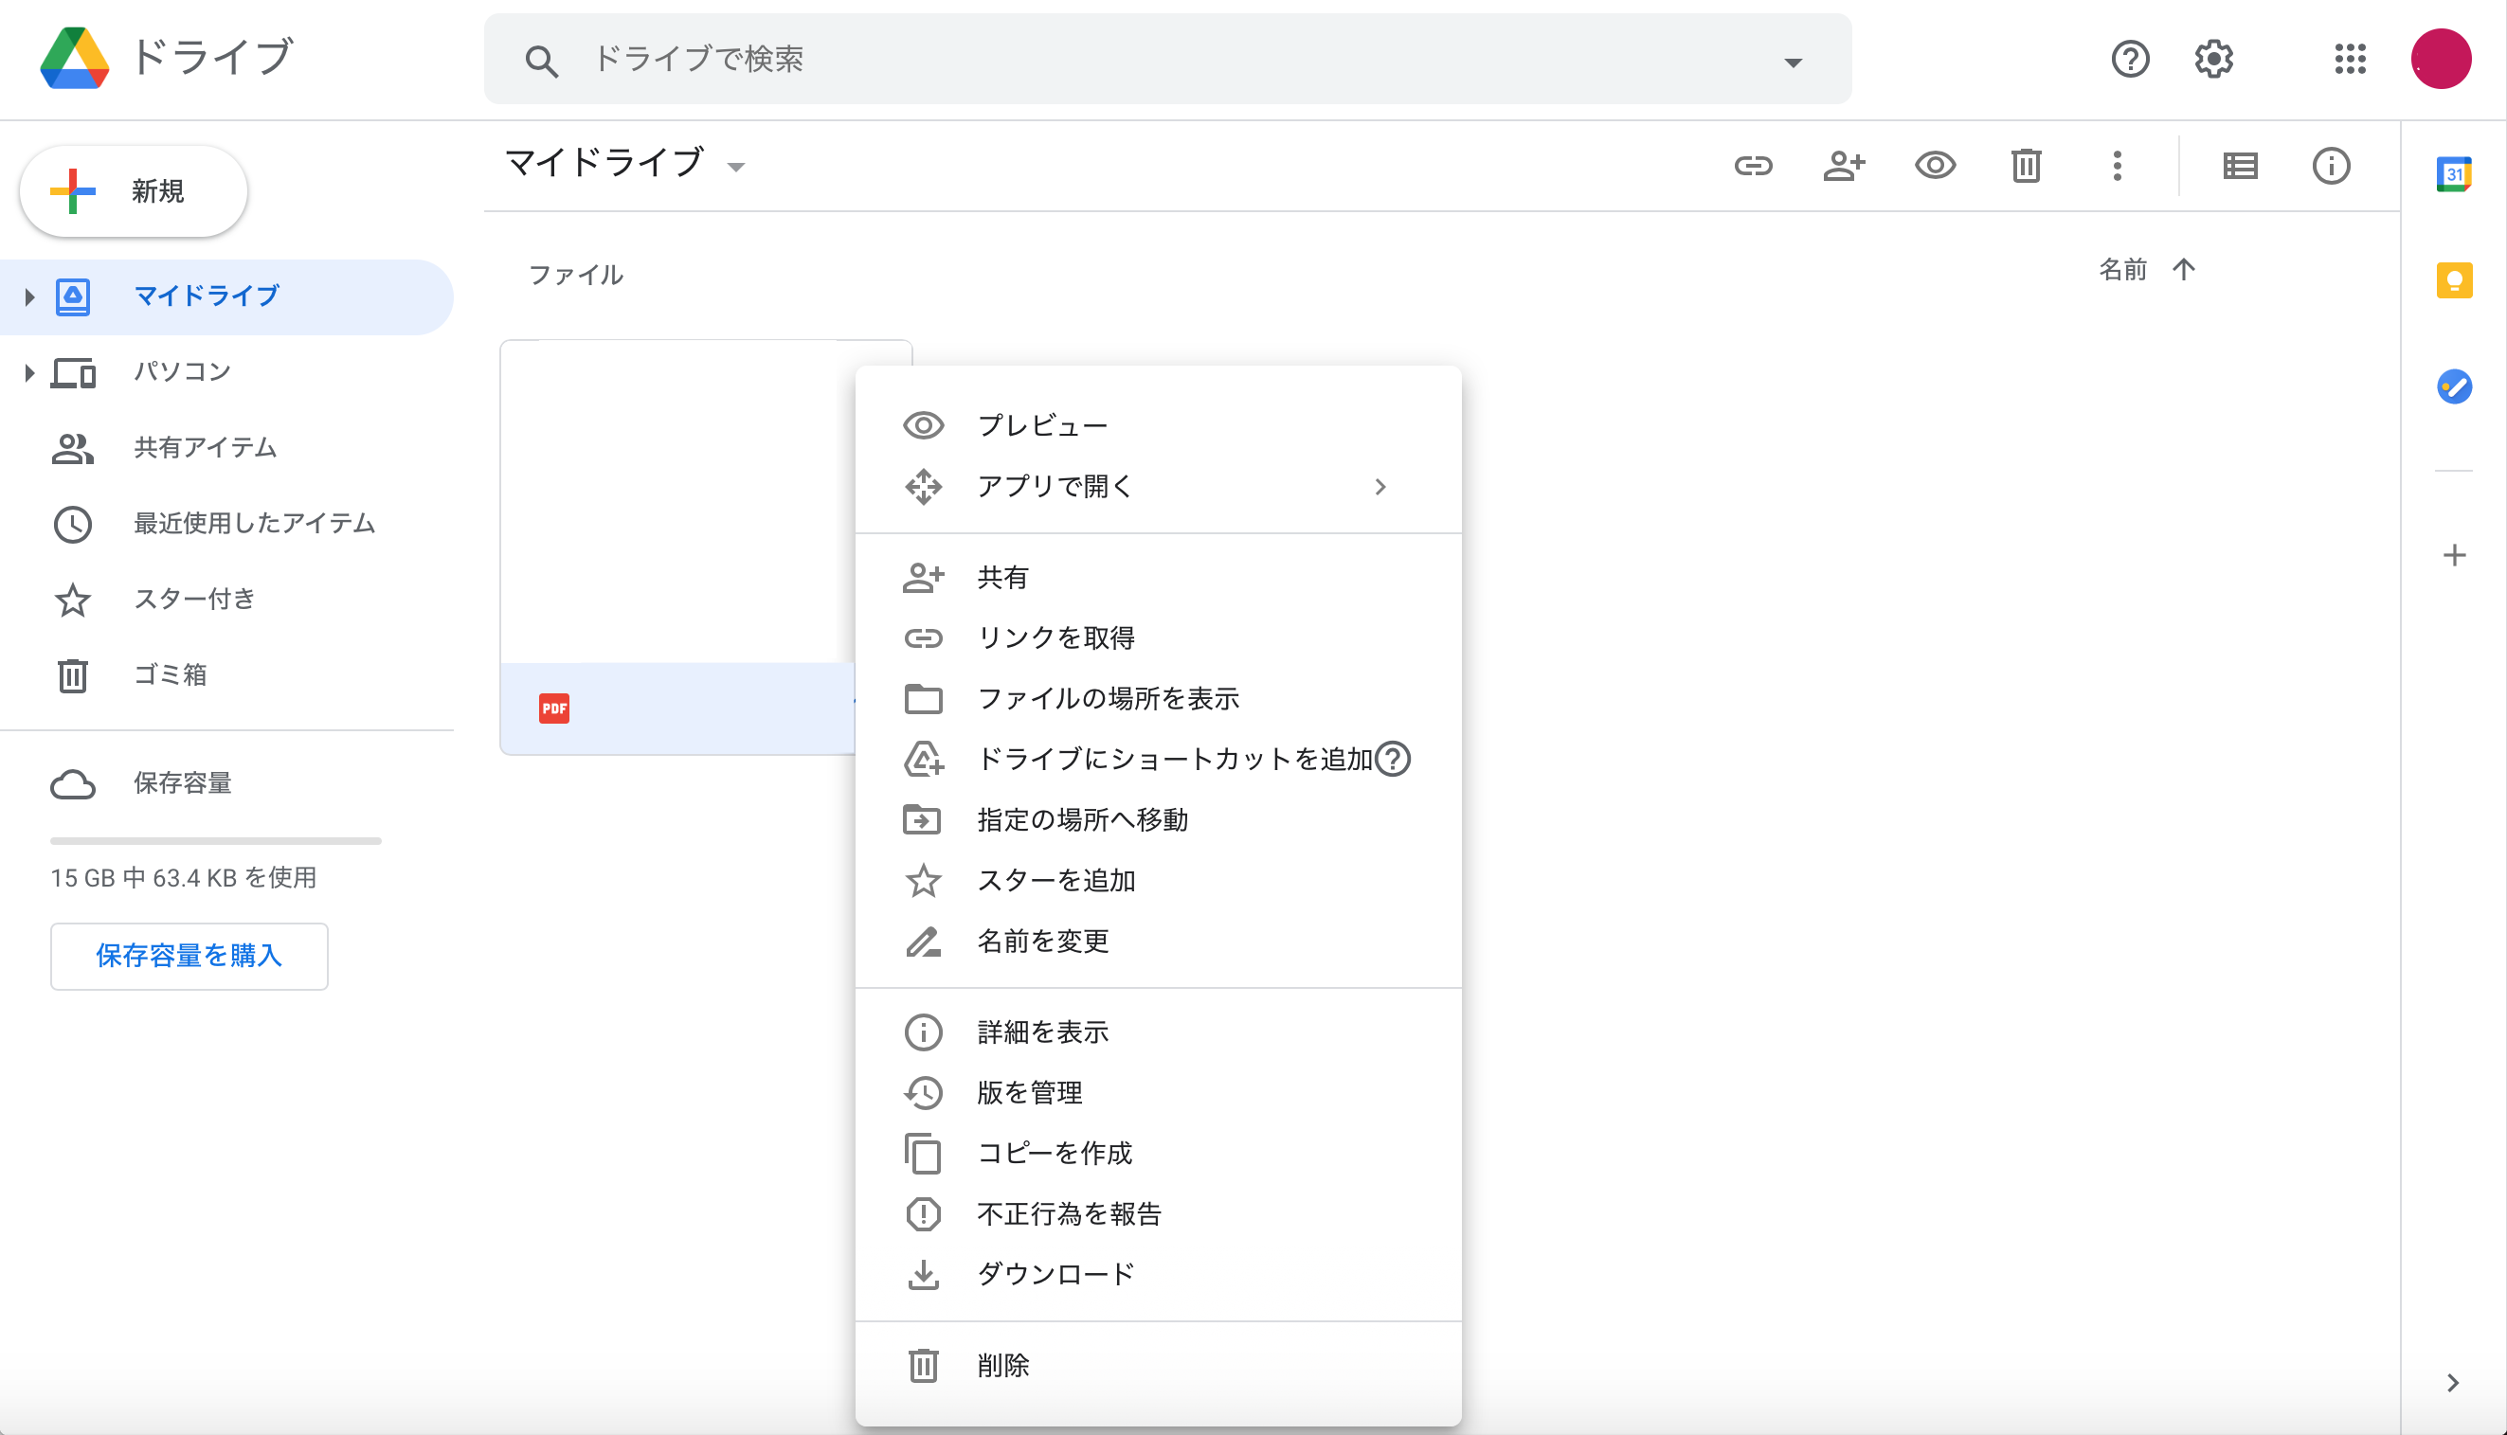Click the ドライブで検索 search field
2507x1435 pixels.
1167,59
